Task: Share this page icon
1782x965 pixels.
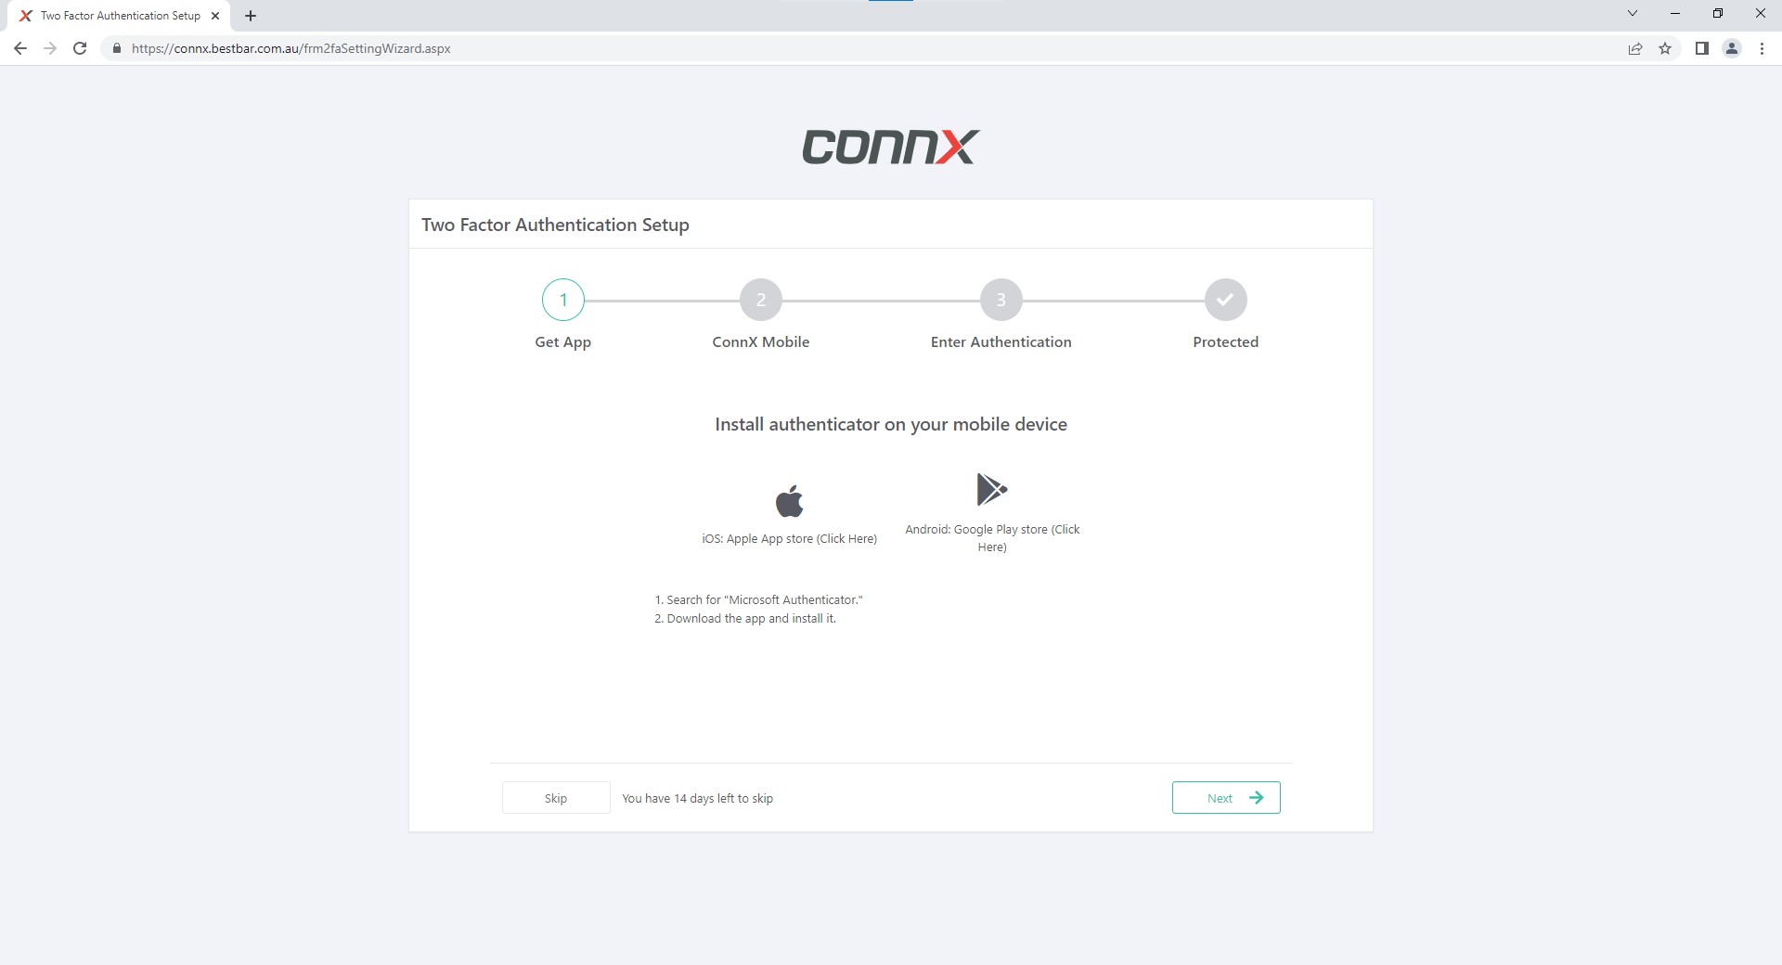Action: tap(1635, 48)
